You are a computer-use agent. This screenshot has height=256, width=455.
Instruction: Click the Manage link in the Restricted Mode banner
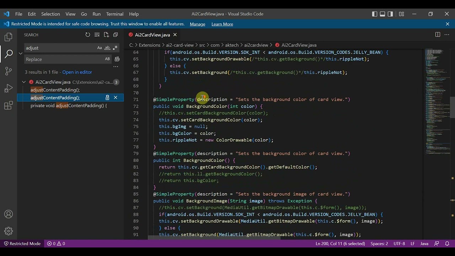pos(198,24)
